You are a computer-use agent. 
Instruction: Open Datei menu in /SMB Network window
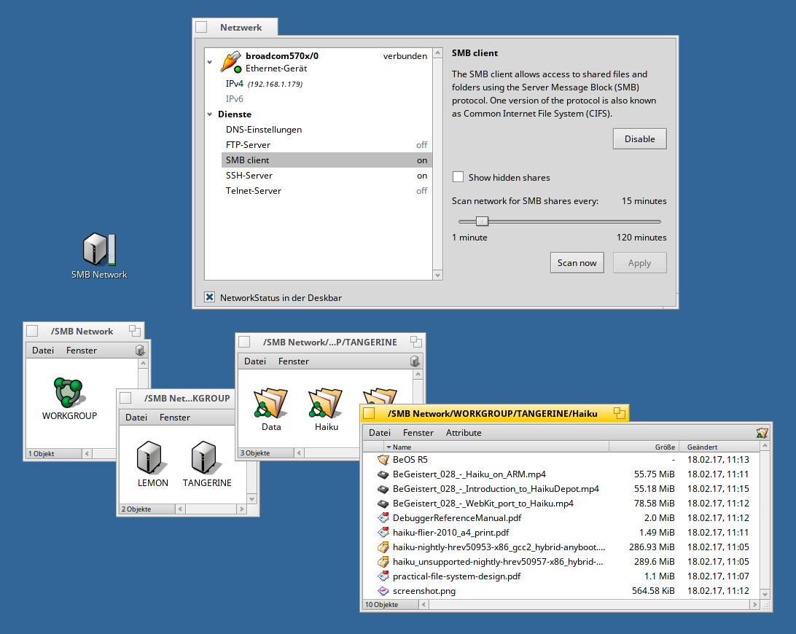coord(42,351)
